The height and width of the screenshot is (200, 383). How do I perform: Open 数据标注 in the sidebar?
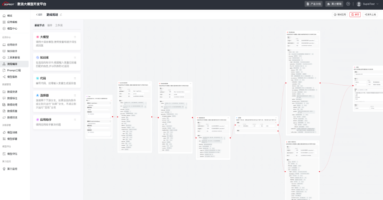coord(12,98)
